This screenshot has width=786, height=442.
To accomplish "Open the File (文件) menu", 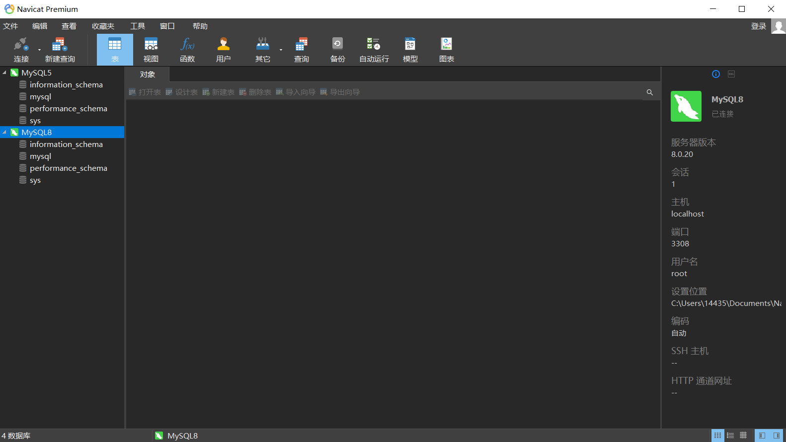I will pos(10,26).
